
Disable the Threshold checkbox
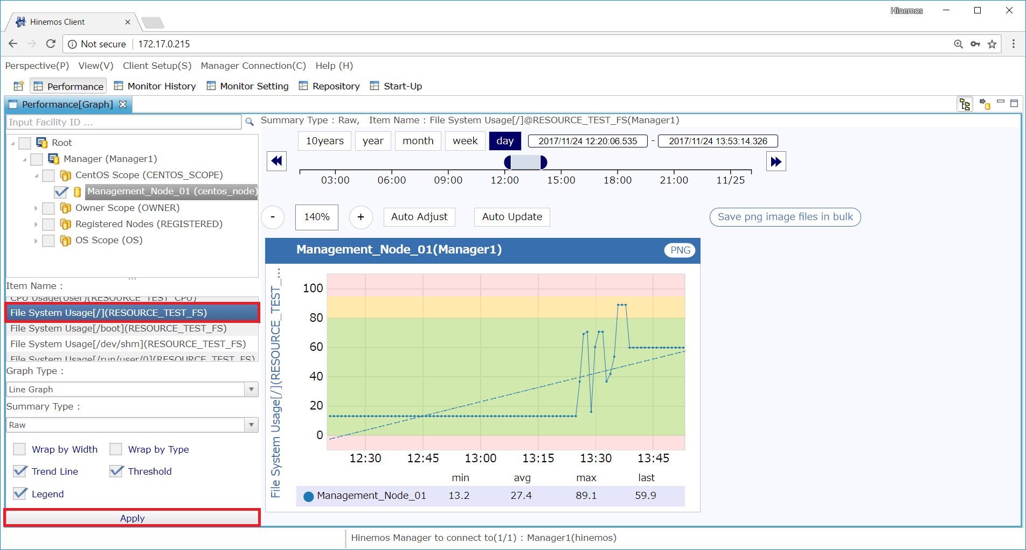(116, 471)
